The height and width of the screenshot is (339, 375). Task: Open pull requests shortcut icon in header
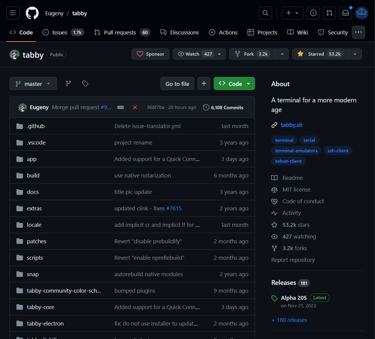tap(329, 13)
